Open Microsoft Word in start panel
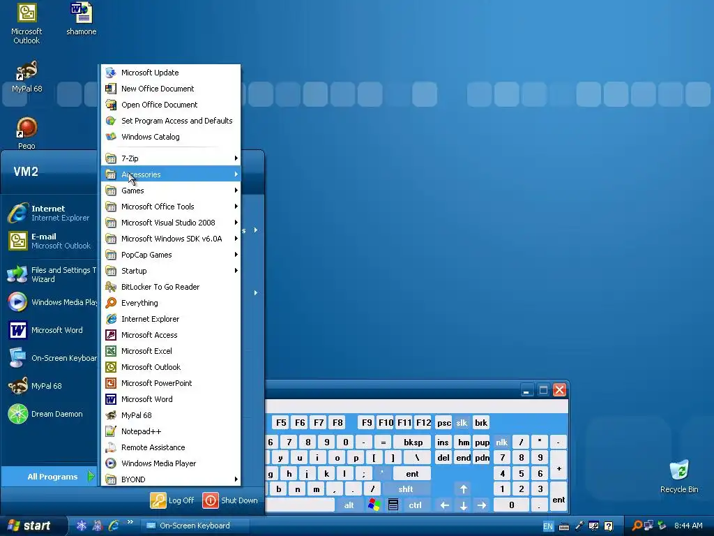714x536 pixels. pos(50,330)
